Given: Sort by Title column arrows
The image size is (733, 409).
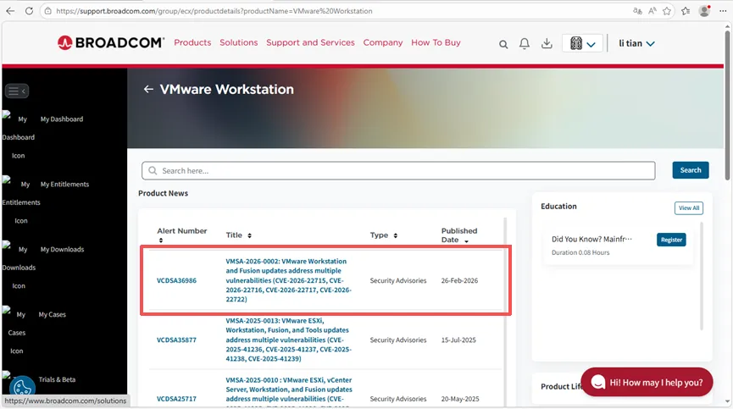Looking at the screenshot, I should click(249, 235).
